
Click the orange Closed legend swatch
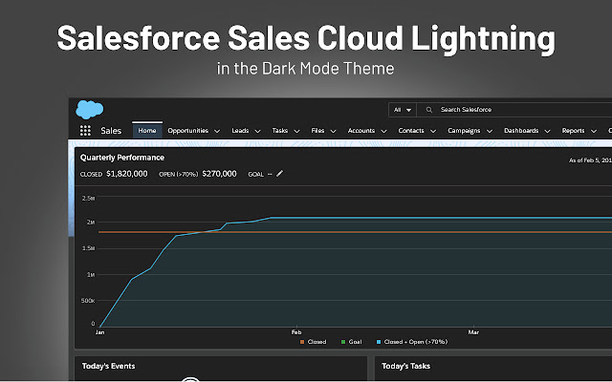tap(302, 341)
